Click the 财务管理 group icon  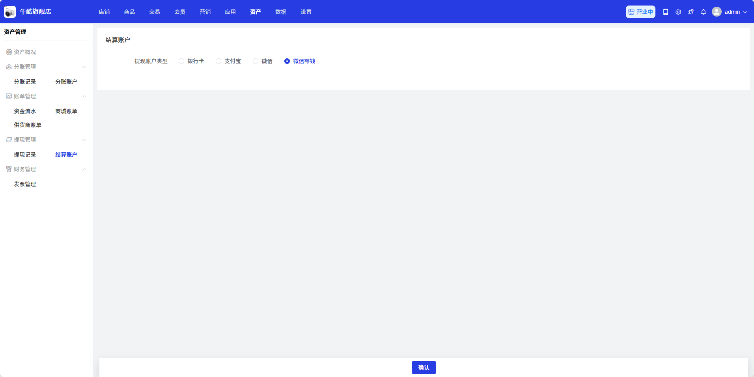tap(9, 169)
